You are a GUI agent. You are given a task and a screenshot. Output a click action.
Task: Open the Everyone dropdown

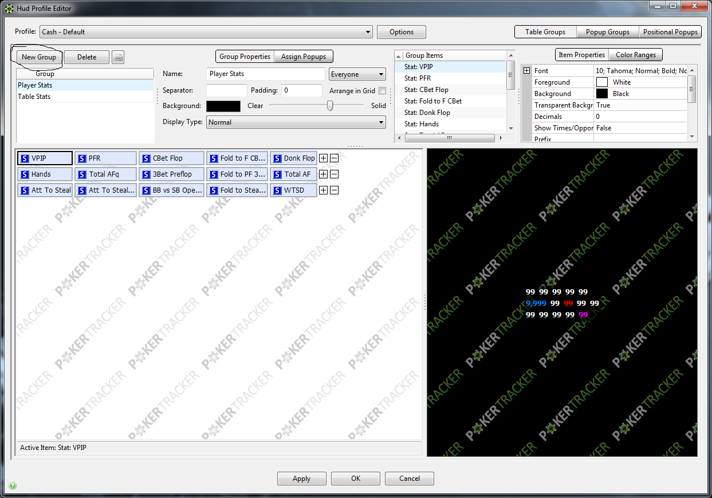357,74
